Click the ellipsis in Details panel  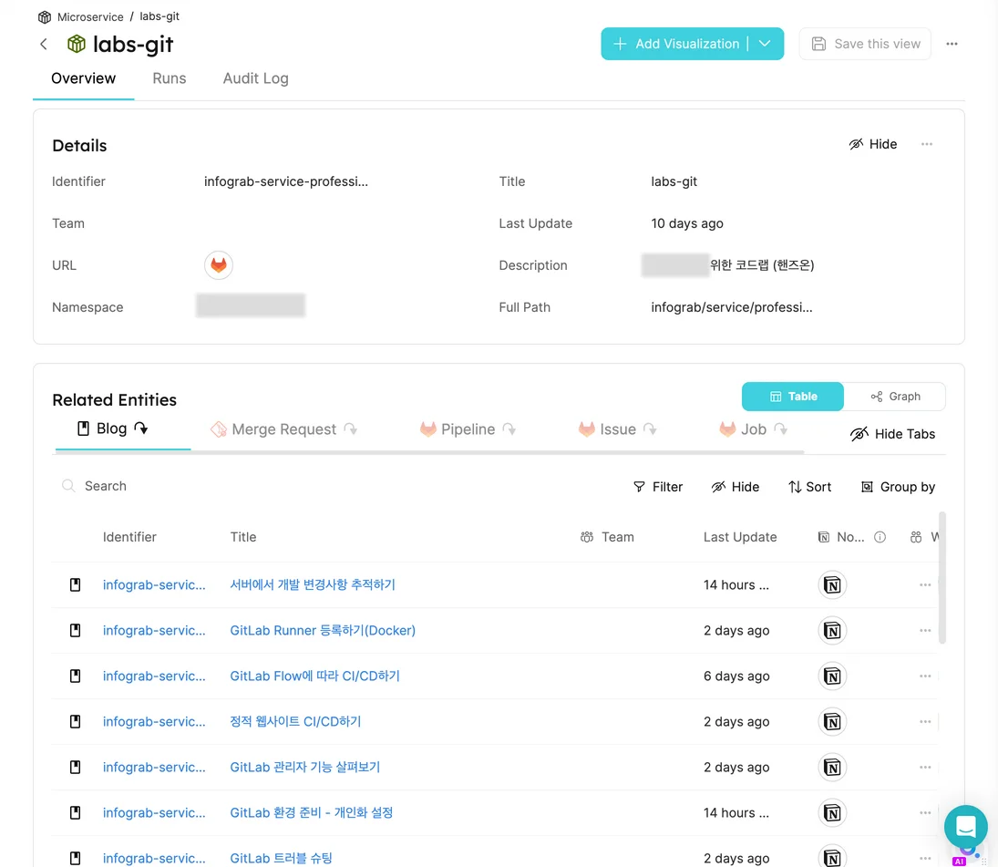pyautogui.click(x=926, y=144)
